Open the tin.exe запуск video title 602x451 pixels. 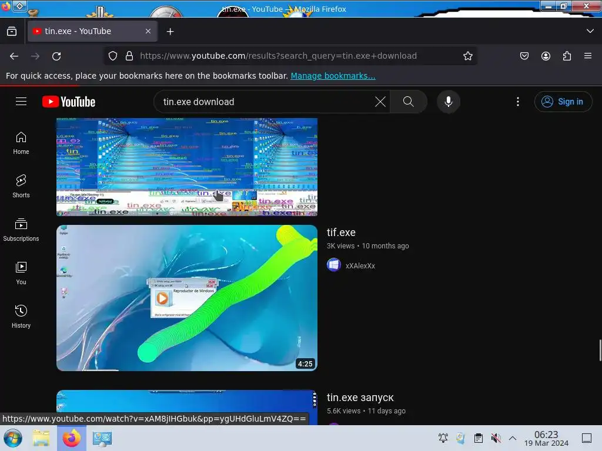pos(360,398)
